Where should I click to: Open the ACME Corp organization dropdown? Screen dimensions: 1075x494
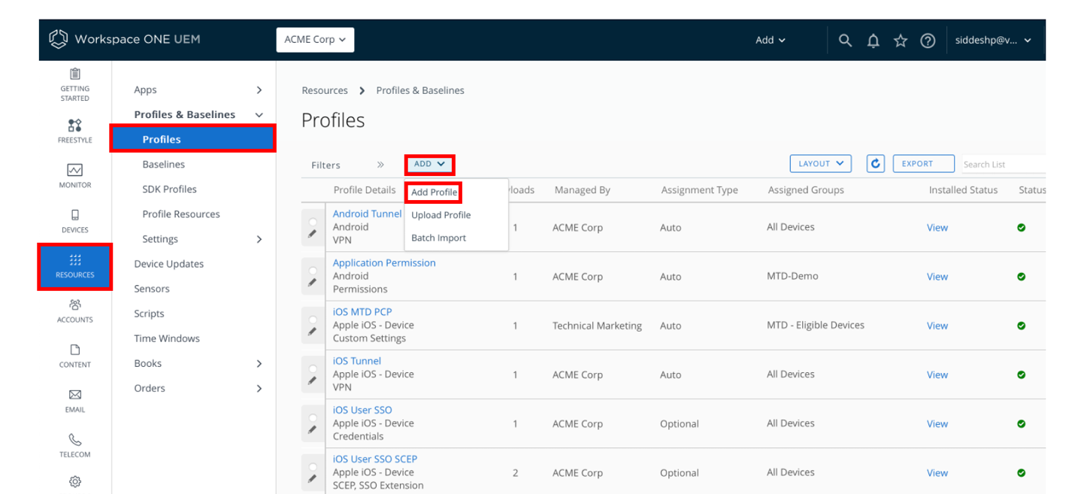(x=315, y=40)
